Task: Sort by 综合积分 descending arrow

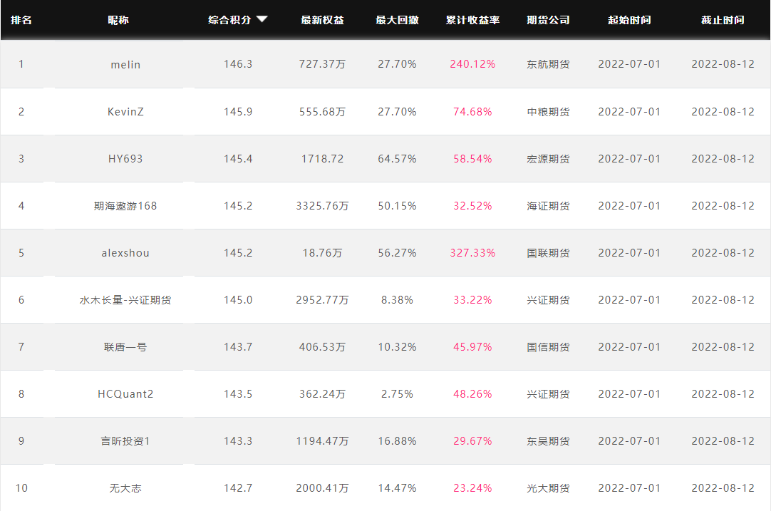Action: tap(262, 19)
